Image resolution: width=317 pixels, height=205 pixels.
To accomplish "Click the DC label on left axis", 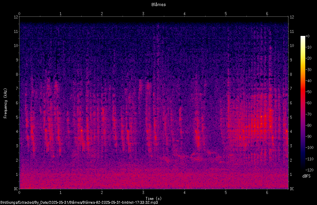I will pyautogui.click(x=16, y=189).
